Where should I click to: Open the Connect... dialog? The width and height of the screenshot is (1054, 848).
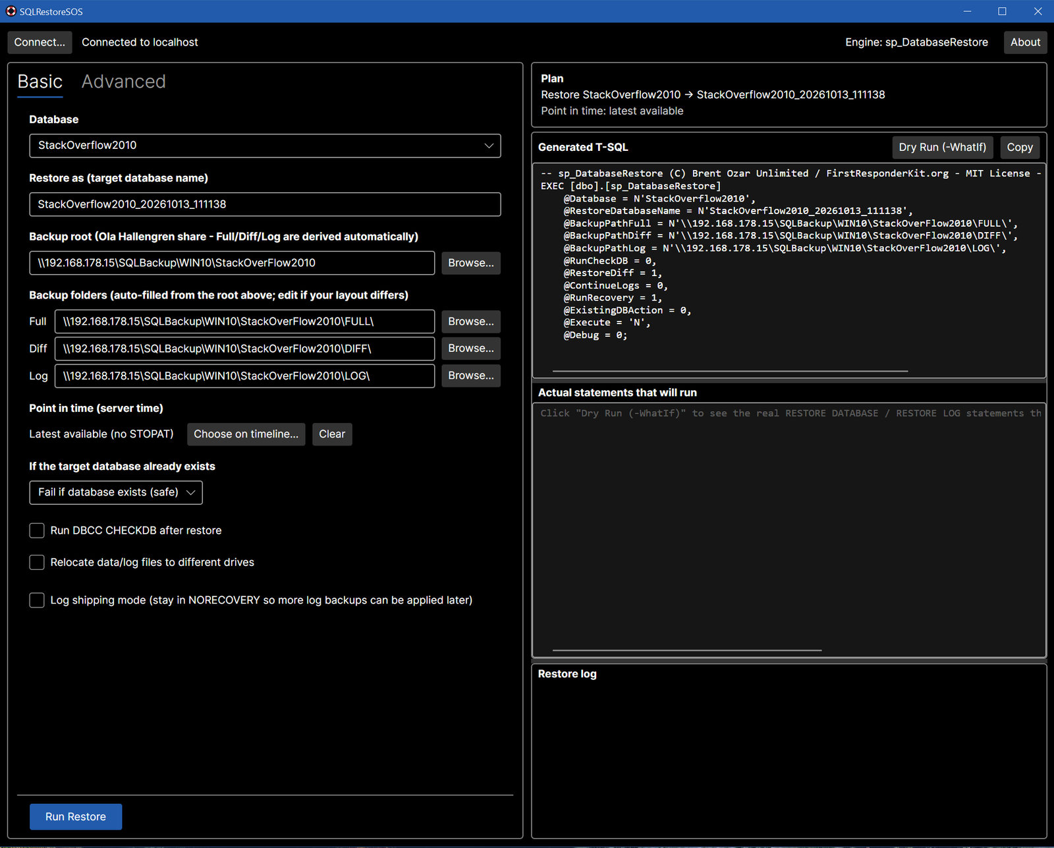40,42
